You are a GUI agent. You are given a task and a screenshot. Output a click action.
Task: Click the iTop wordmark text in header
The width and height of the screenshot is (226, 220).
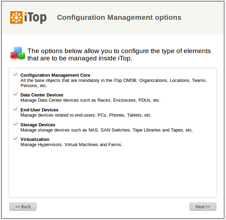click(x=35, y=17)
